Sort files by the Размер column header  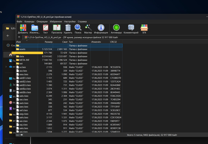pos(48,42)
